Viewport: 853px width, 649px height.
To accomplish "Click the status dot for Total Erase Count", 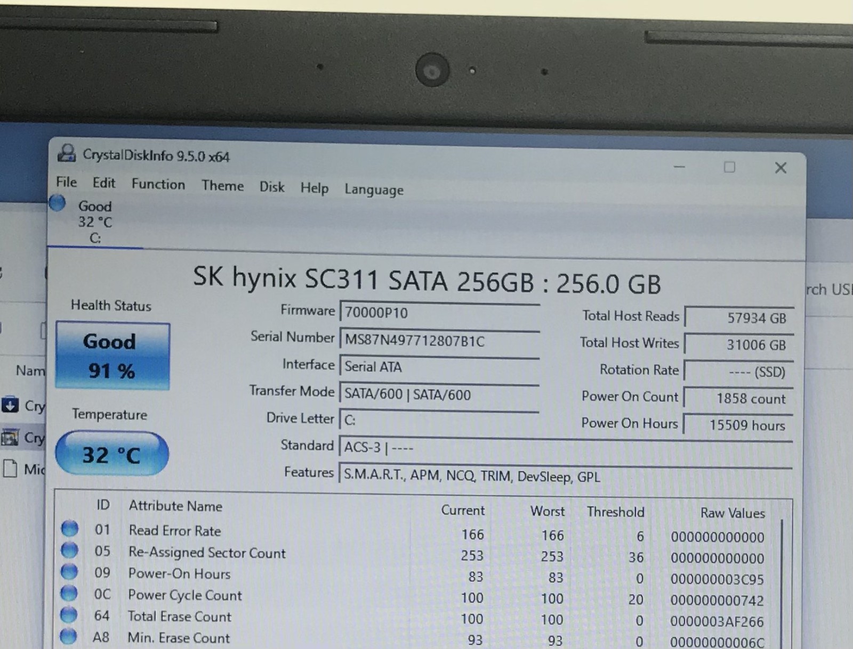I will 68,615.
